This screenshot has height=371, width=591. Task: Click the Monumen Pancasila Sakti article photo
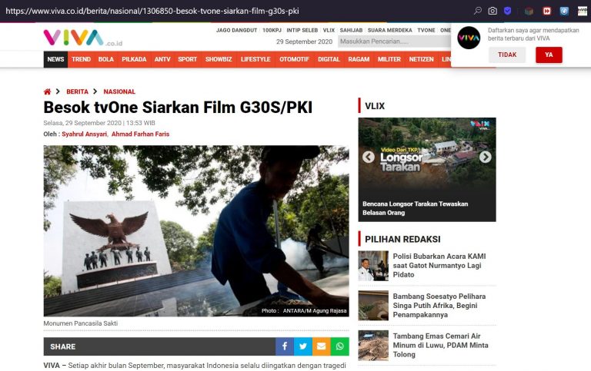pyautogui.click(x=196, y=230)
